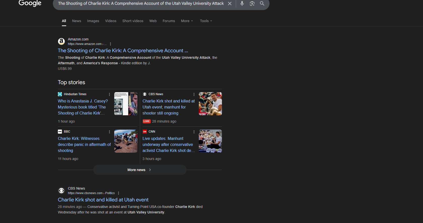
Task: Open three-dot menu on CNN story
Action: point(194,132)
